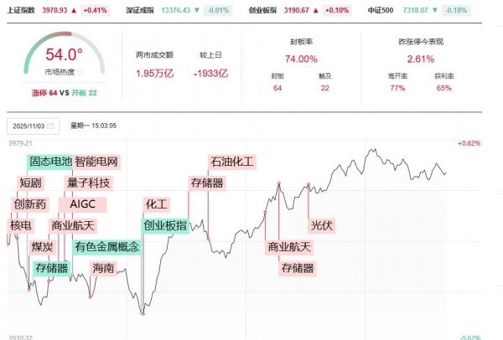Open the 开板 22 count

(83, 91)
